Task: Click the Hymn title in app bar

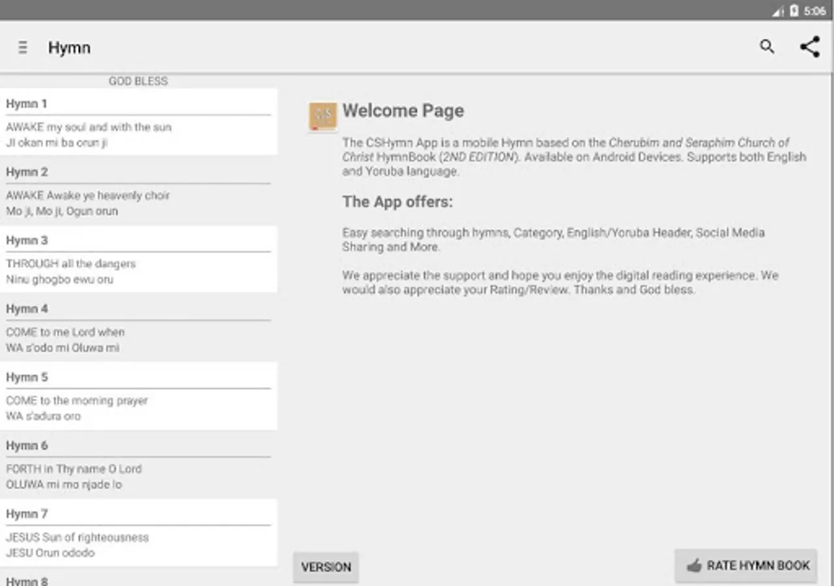Action: (x=69, y=48)
